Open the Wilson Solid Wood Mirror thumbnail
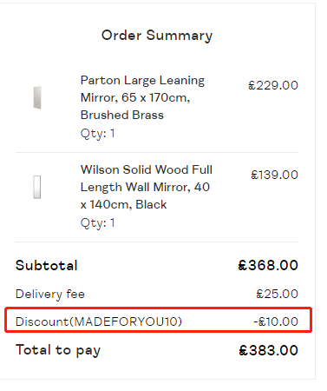Image resolution: width=327 pixels, height=391 pixels. pyautogui.click(x=37, y=187)
